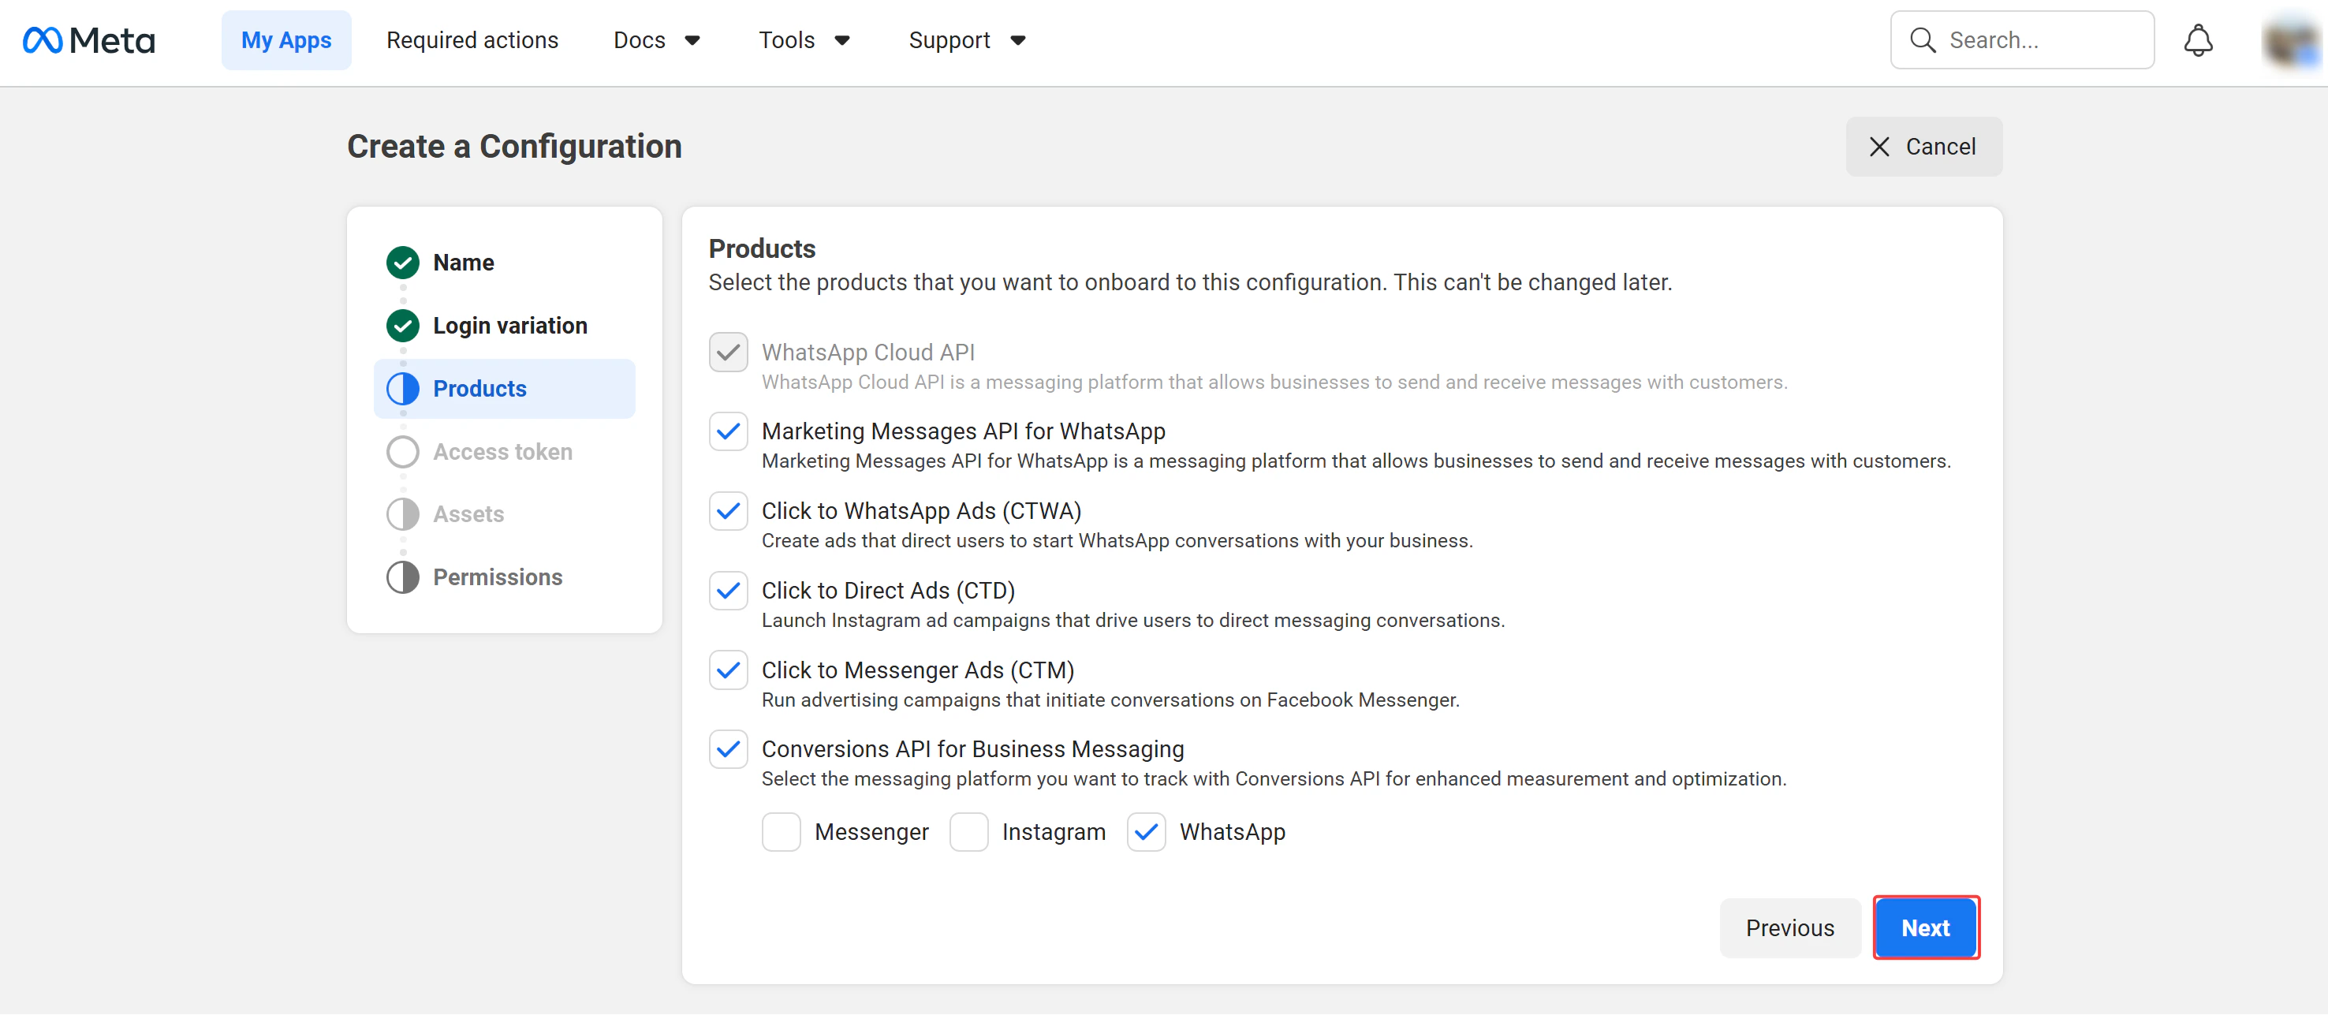Viewport: 2328px width, 1015px height.
Task: Uncheck Click to WhatsApp Ads (CTWA)
Action: pos(727,512)
